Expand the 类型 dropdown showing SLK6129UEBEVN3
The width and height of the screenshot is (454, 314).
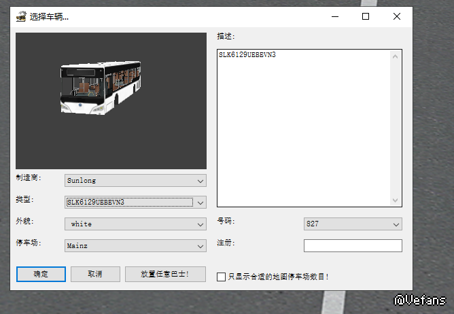(135, 202)
